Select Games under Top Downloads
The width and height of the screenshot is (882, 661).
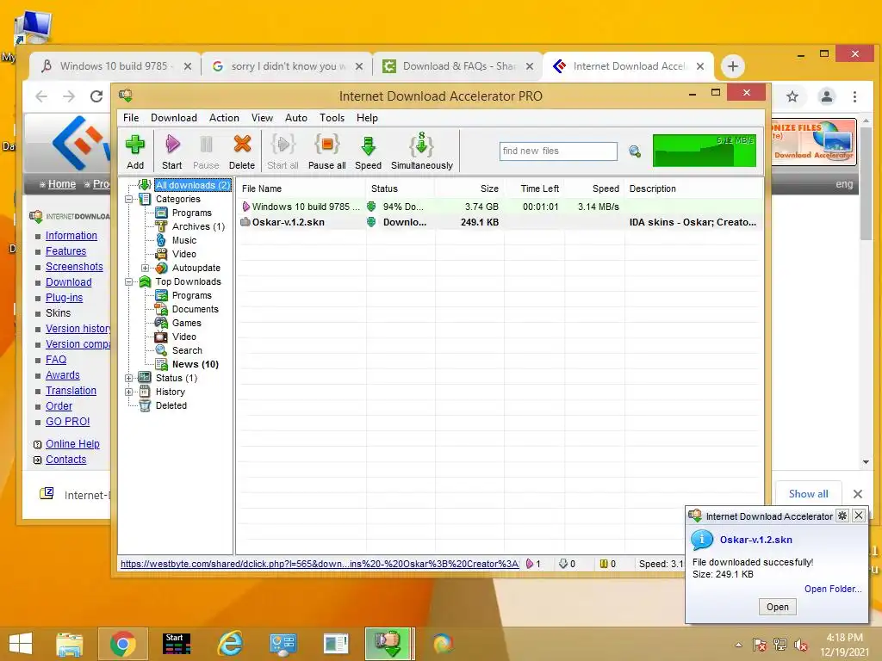[186, 324]
